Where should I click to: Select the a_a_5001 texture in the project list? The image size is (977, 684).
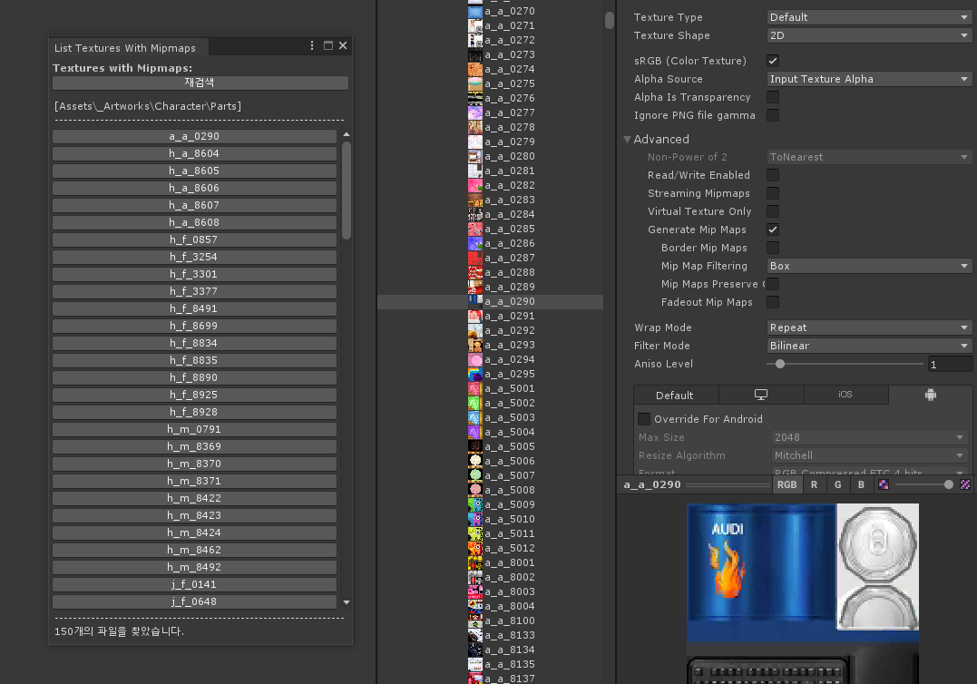tap(510, 388)
